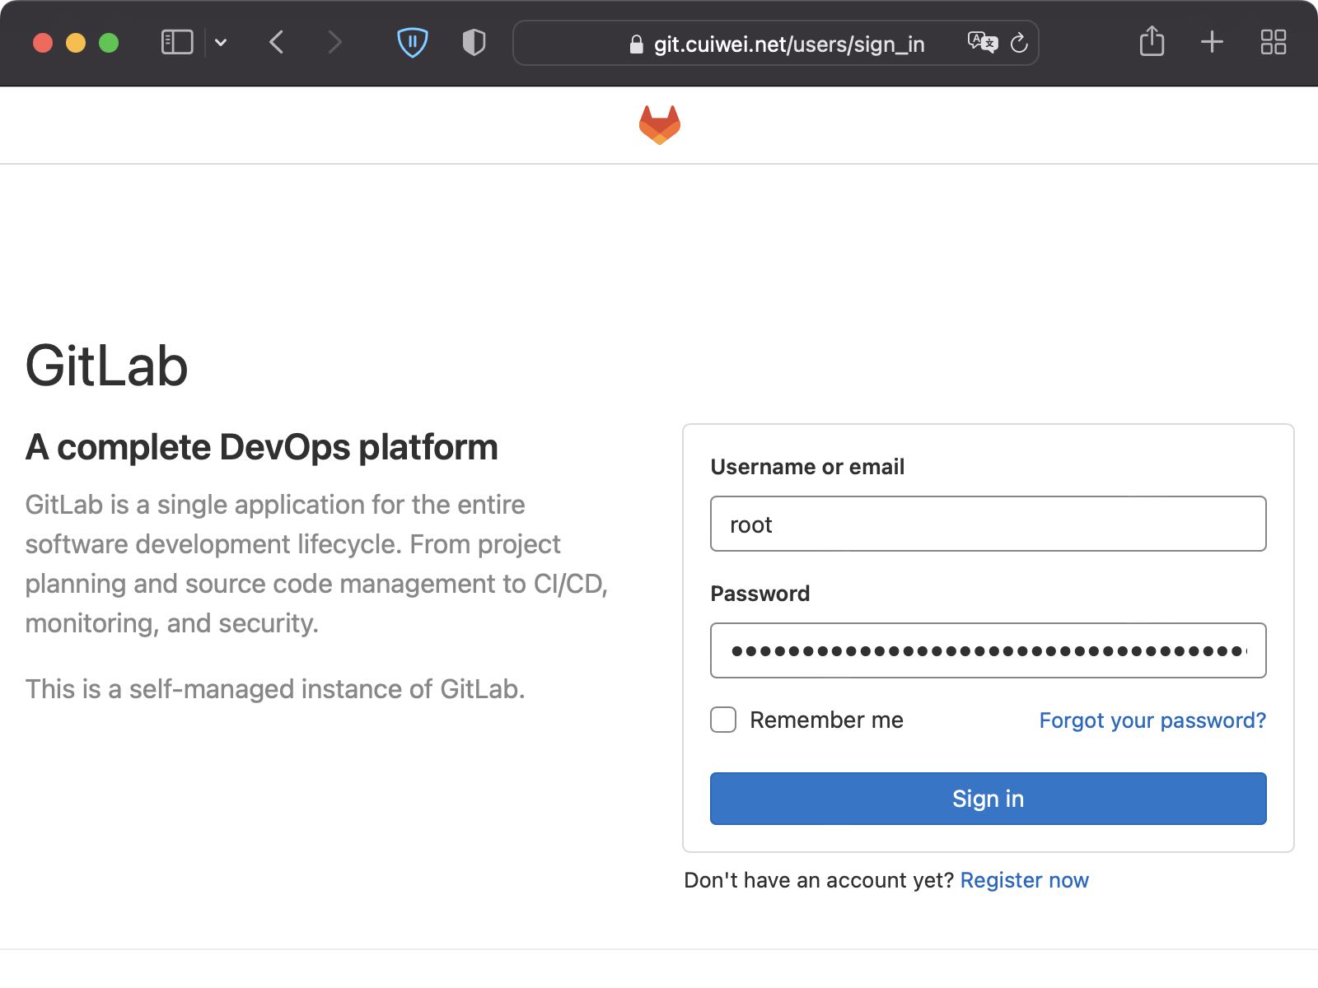Click the Sign in button
The height and width of the screenshot is (988, 1318).
(x=988, y=799)
